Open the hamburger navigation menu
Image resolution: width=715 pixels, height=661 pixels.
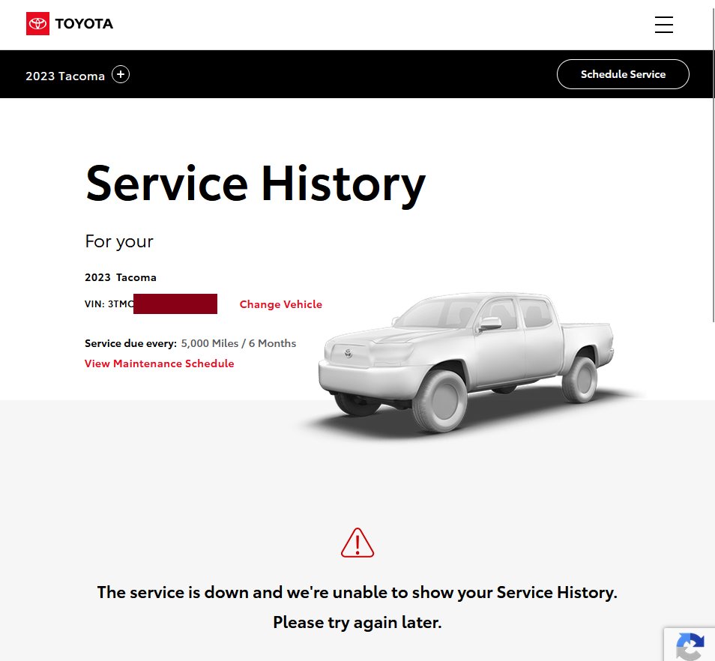click(663, 25)
